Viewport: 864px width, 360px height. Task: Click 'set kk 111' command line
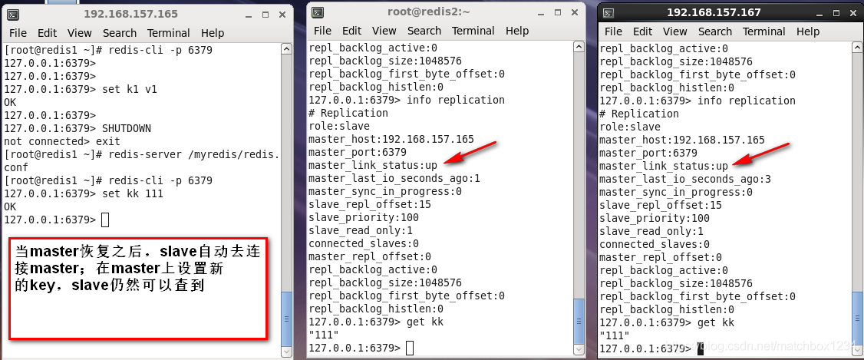point(84,194)
